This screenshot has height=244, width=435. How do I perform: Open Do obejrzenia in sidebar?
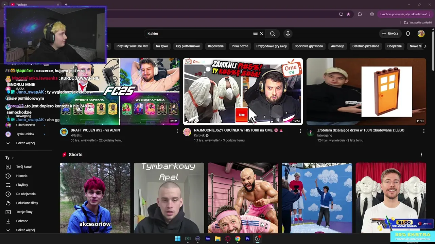tap(26, 194)
